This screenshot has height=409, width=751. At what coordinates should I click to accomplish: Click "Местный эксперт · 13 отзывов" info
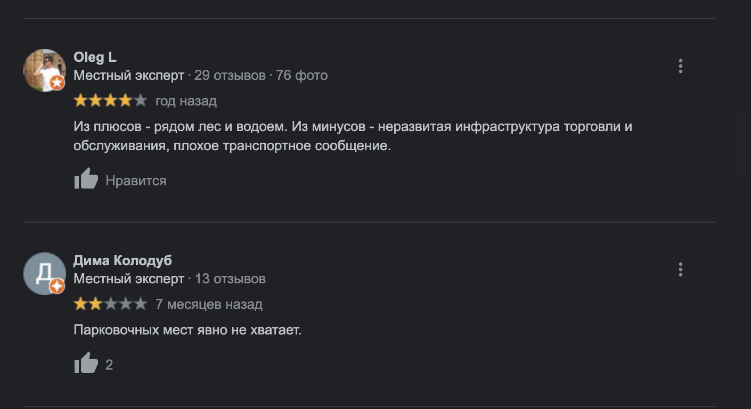[169, 279]
